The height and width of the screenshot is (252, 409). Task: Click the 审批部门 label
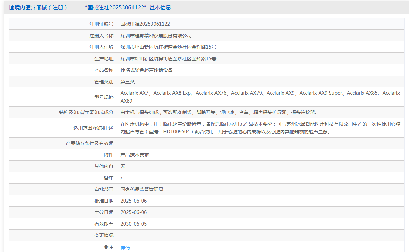coord(104,189)
